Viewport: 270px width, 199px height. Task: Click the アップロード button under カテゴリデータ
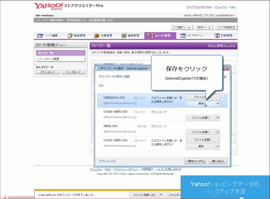[x=73, y=72]
